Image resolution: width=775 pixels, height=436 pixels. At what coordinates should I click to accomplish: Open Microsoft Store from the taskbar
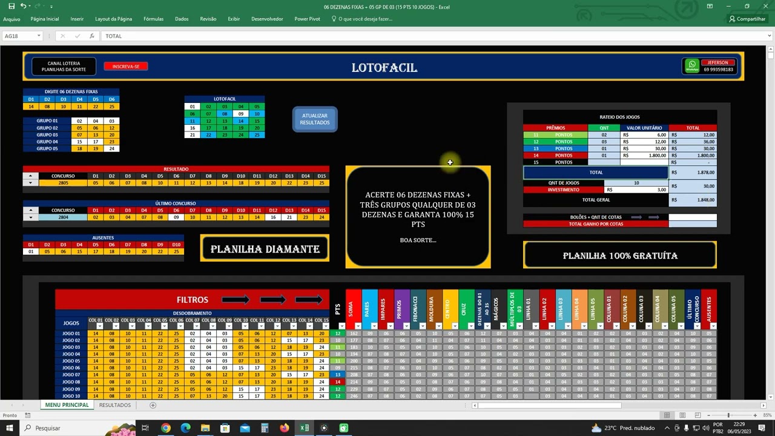click(x=225, y=428)
